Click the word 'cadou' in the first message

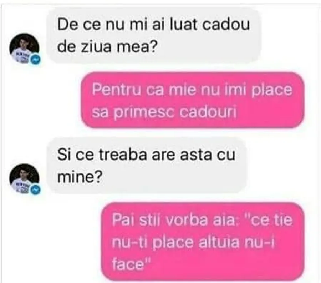click(x=226, y=25)
